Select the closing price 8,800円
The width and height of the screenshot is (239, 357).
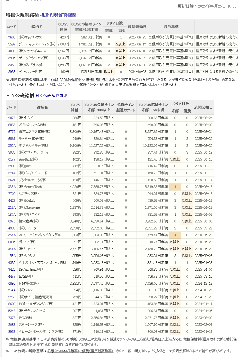tap(75, 132)
